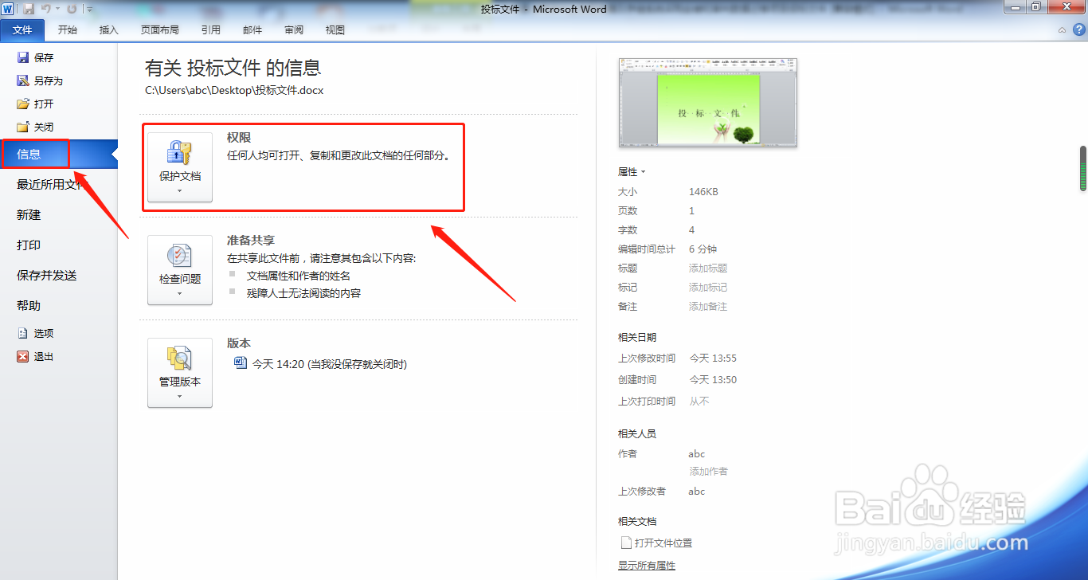Click the 关闭 (Close) icon
This screenshot has height=580, width=1088.
pyautogui.click(x=23, y=126)
